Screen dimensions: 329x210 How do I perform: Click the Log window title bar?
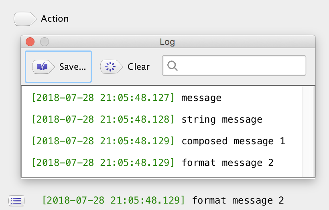pos(167,42)
